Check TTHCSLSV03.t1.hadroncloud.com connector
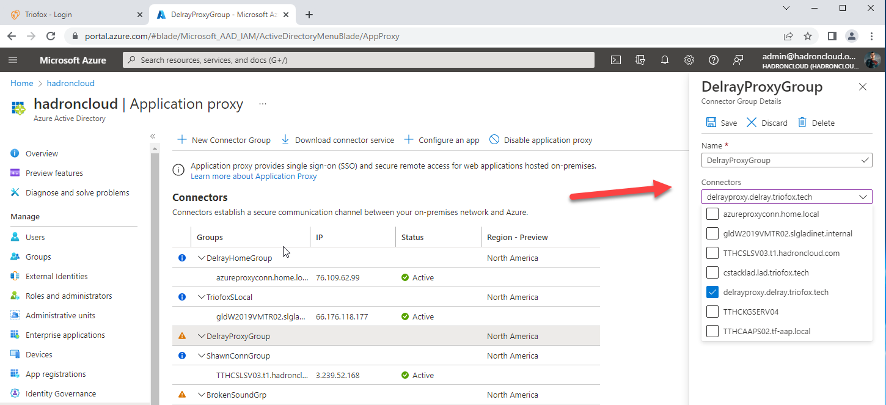The width and height of the screenshot is (886, 405). coord(712,253)
